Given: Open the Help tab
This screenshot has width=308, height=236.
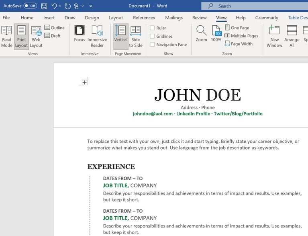Looking at the screenshot, I should pyautogui.click(x=241, y=18).
